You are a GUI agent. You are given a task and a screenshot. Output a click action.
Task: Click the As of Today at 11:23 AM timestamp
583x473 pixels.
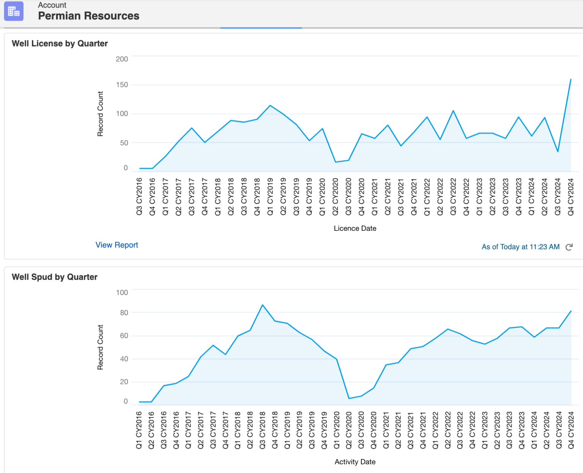point(520,247)
